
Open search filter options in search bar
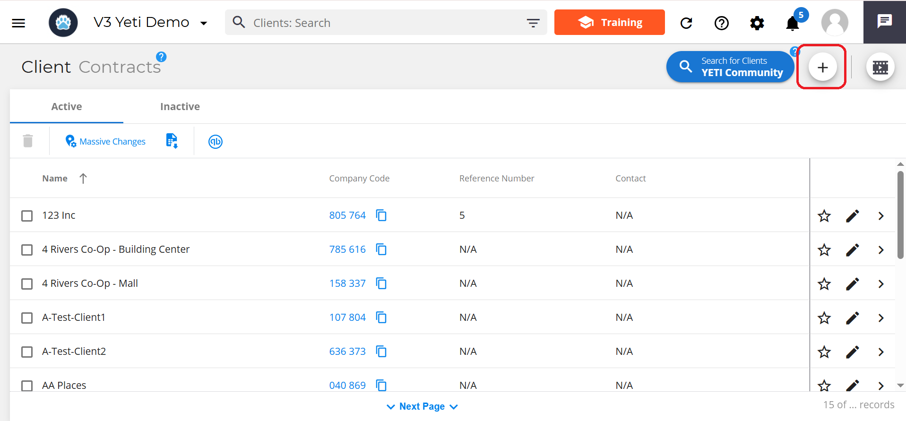click(533, 23)
